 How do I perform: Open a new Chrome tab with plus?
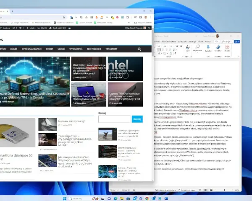tap(12, 11)
